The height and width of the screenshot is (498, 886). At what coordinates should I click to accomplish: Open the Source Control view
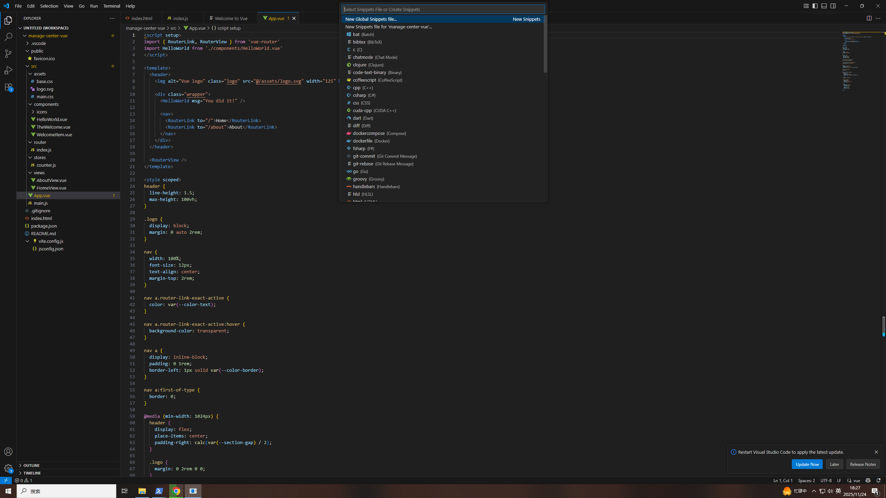pyautogui.click(x=8, y=53)
